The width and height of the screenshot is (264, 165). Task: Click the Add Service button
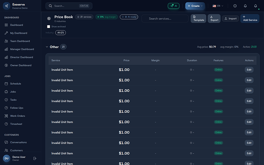[250, 18]
